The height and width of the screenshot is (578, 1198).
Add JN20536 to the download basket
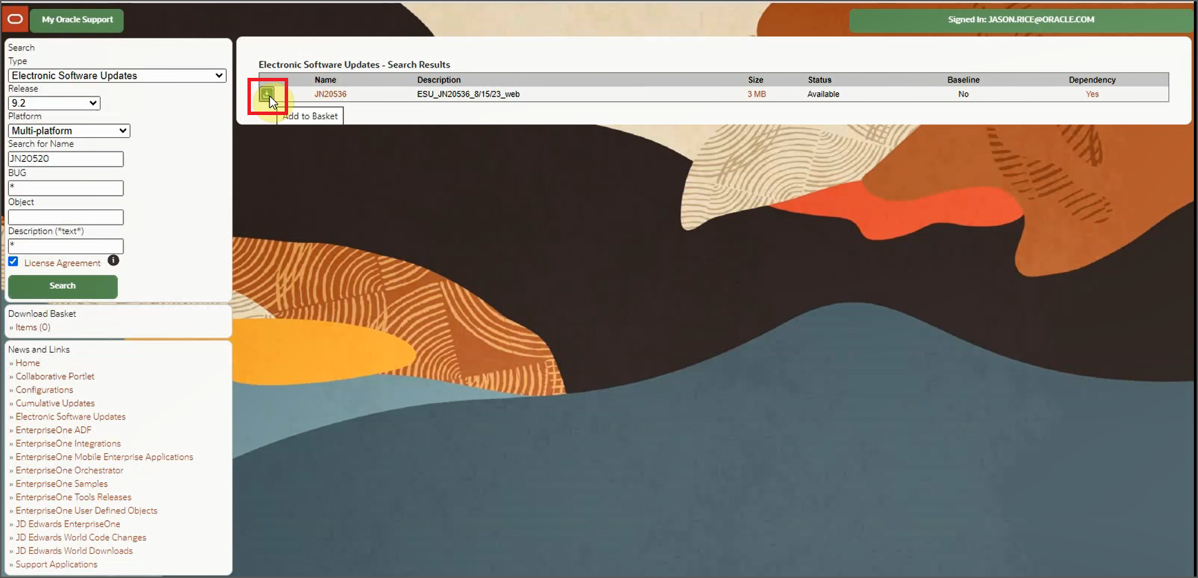pos(267,94)
